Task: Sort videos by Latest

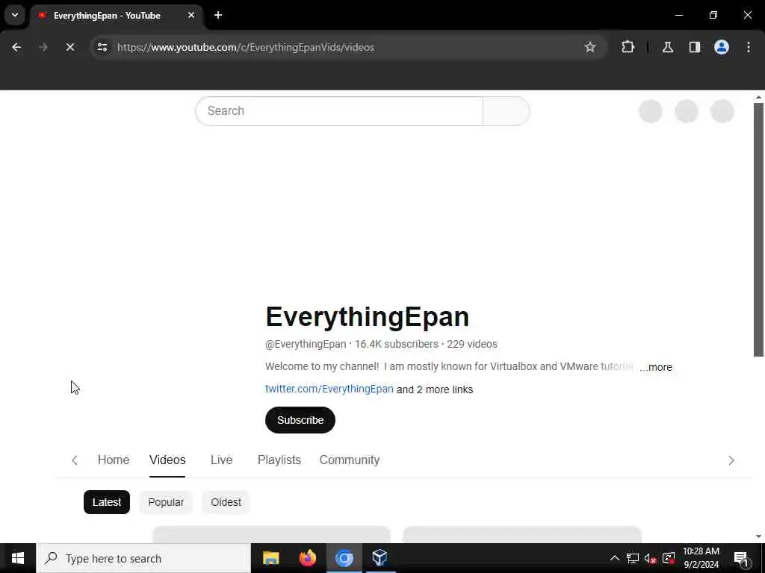Action: (107, 502)
